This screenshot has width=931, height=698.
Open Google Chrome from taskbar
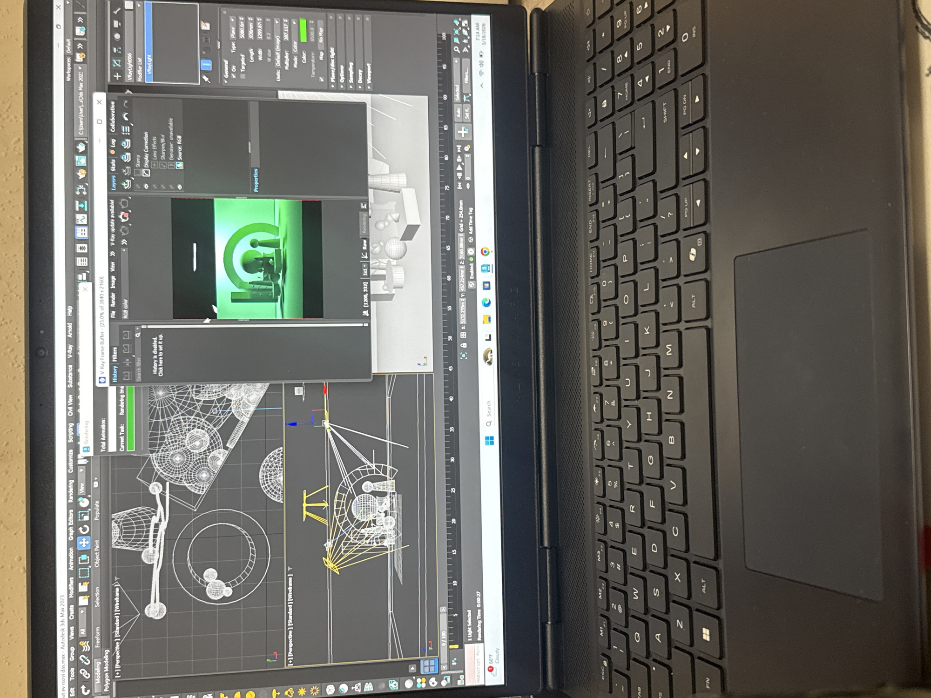tap(485, 251)
